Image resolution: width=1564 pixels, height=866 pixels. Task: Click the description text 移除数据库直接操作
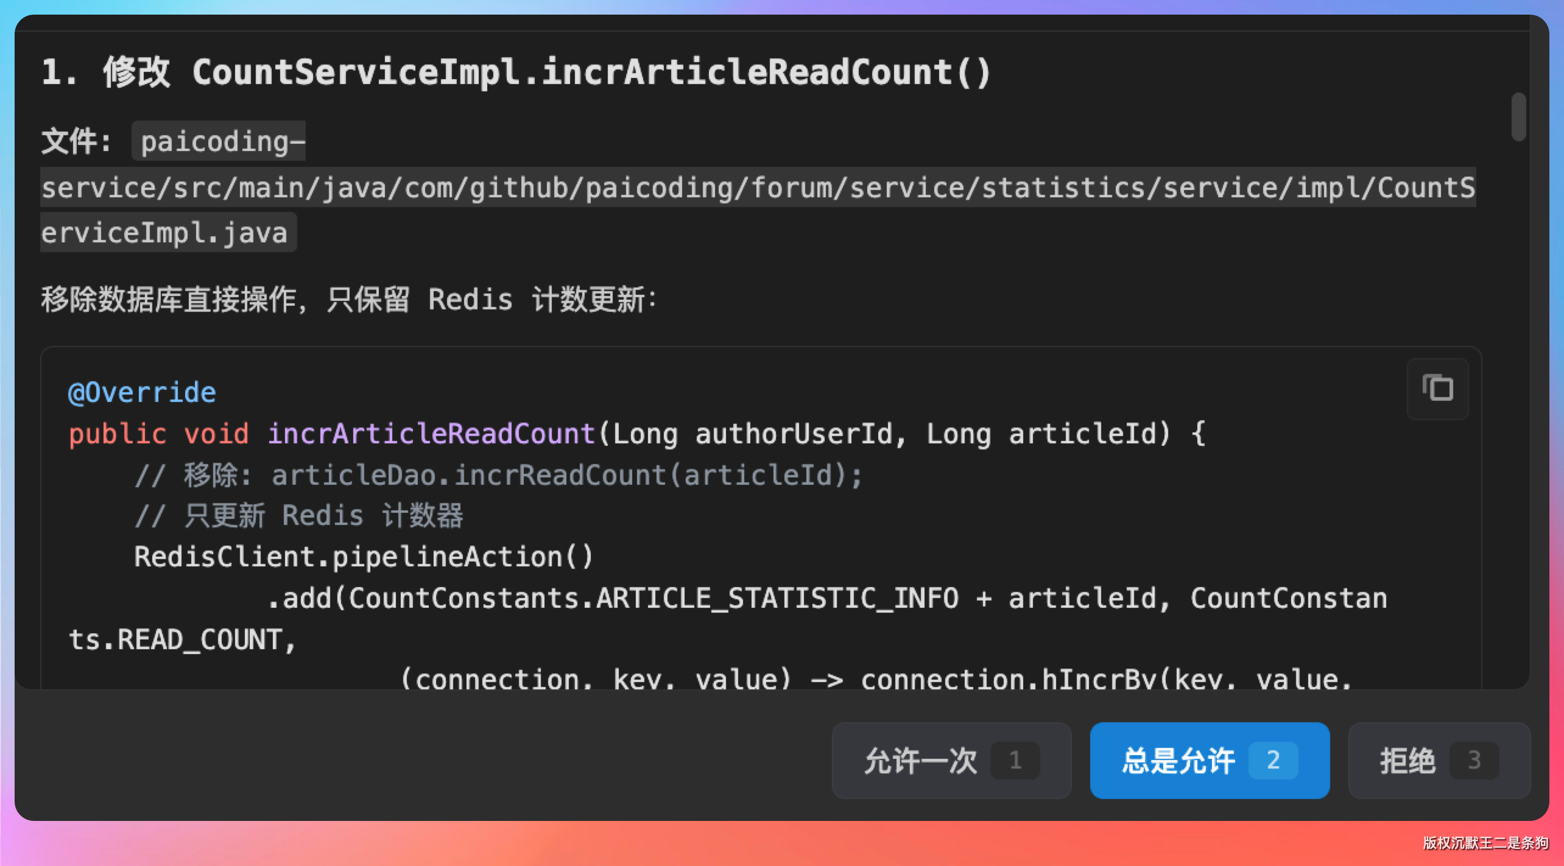(173, 300)
